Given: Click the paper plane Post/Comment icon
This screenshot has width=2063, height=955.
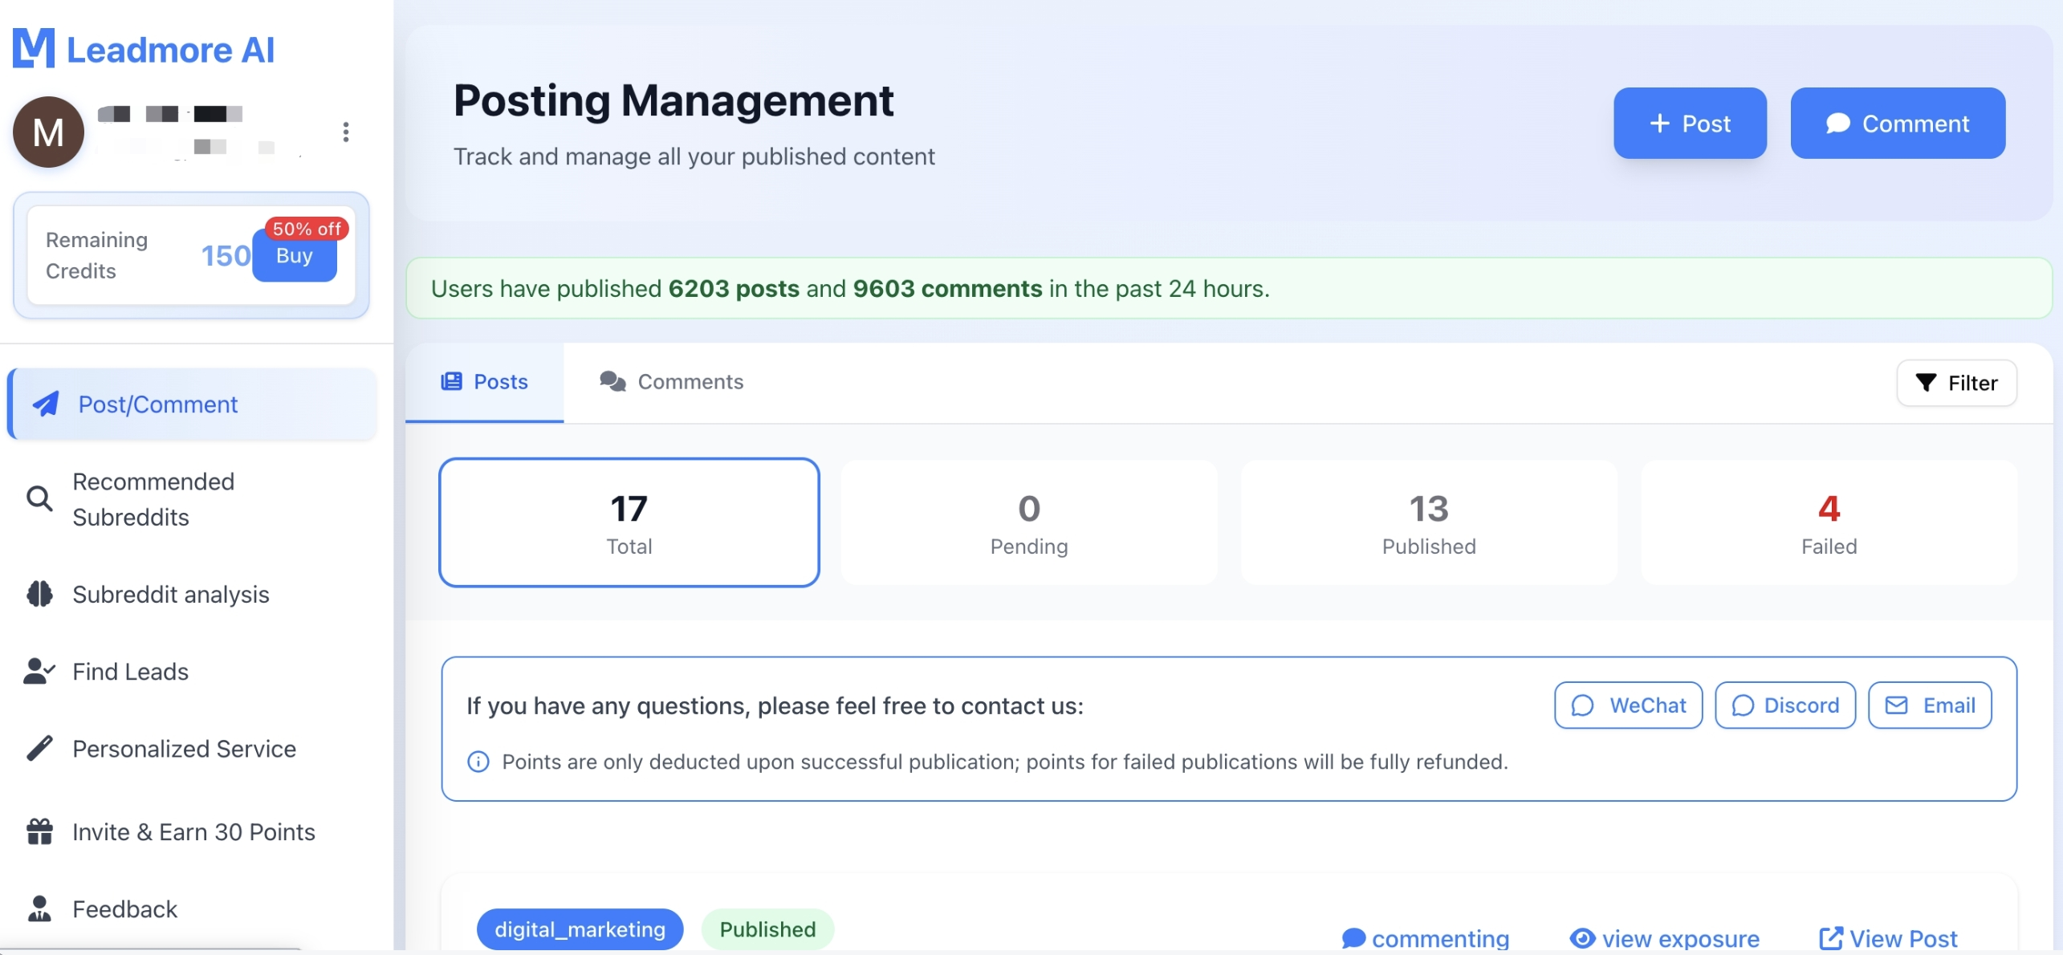Looking at the screenshot, I should pyautogui.click(x=46, y=404).
